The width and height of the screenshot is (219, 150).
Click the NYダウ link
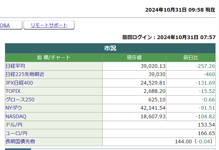(14, 108)
